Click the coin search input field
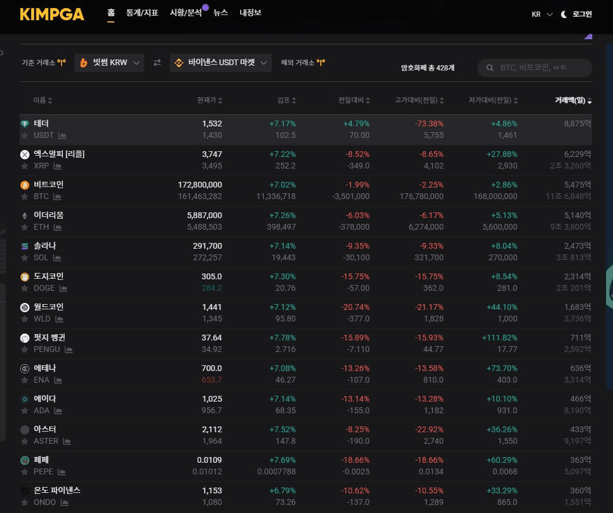Screen dimensions: 613x513 [540, 68]
